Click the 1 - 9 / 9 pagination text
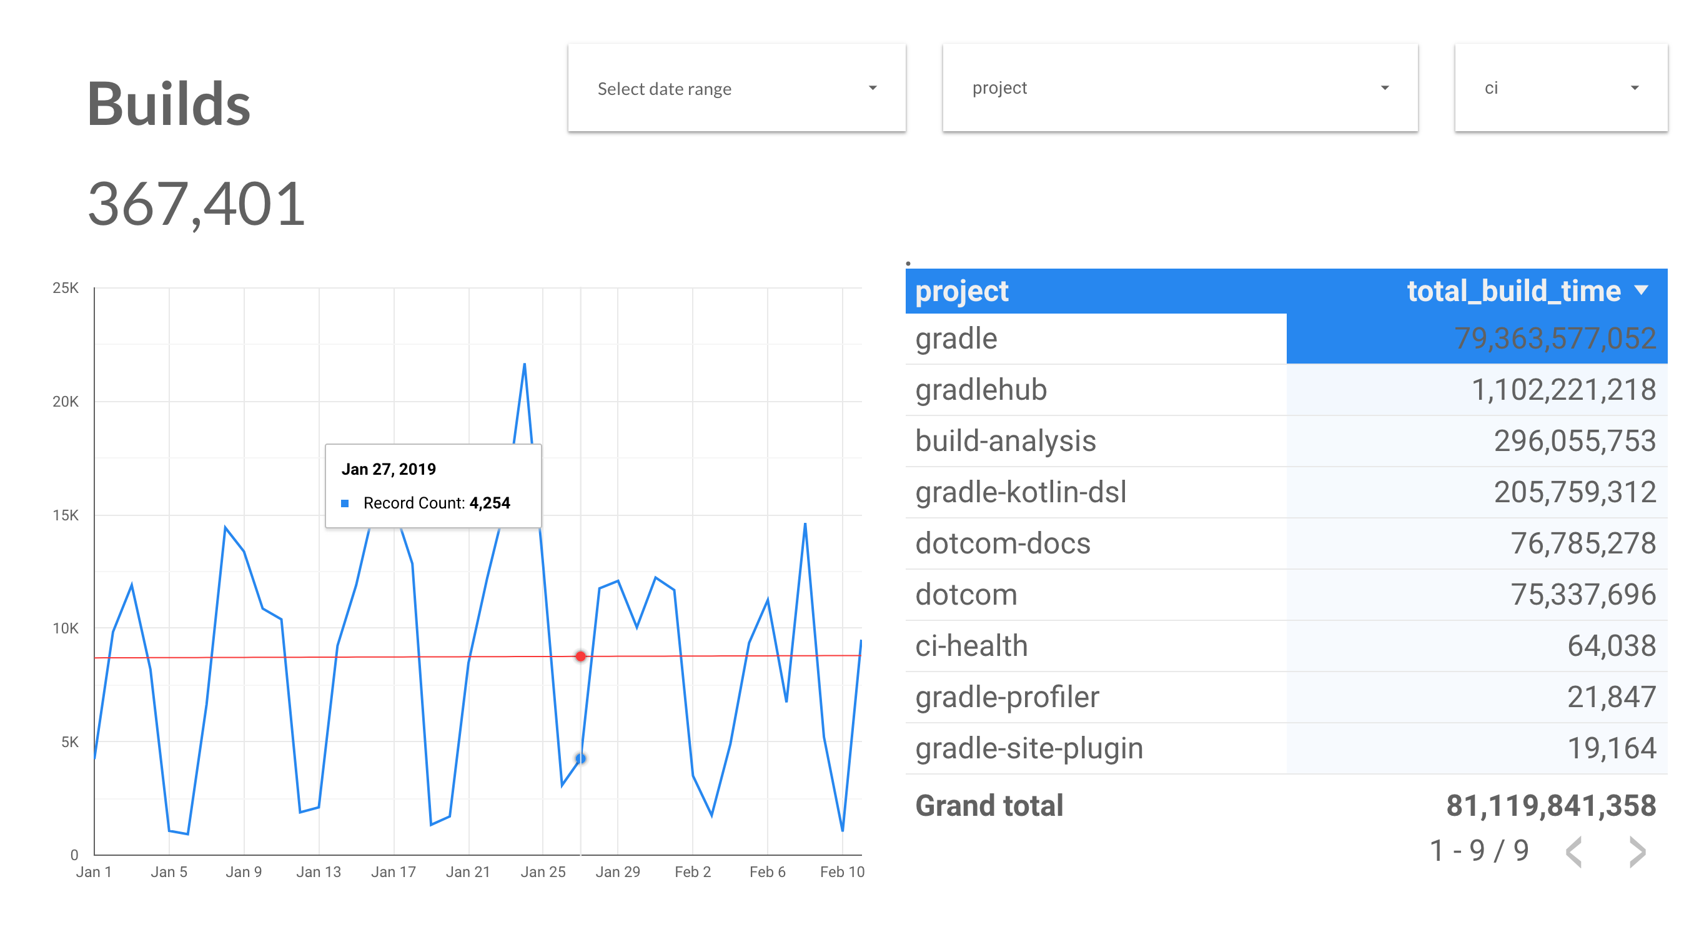This screenshot has width=1694, height=947. pyautogui.click(x=1479, y=850)
